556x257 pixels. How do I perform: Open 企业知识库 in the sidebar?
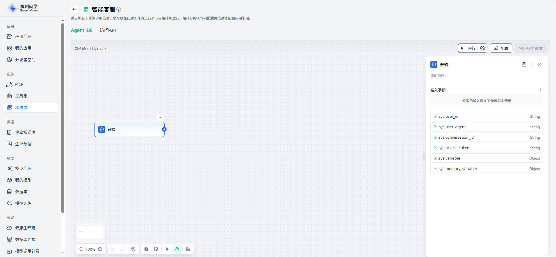pyautogui.click(x=25, y=132)
